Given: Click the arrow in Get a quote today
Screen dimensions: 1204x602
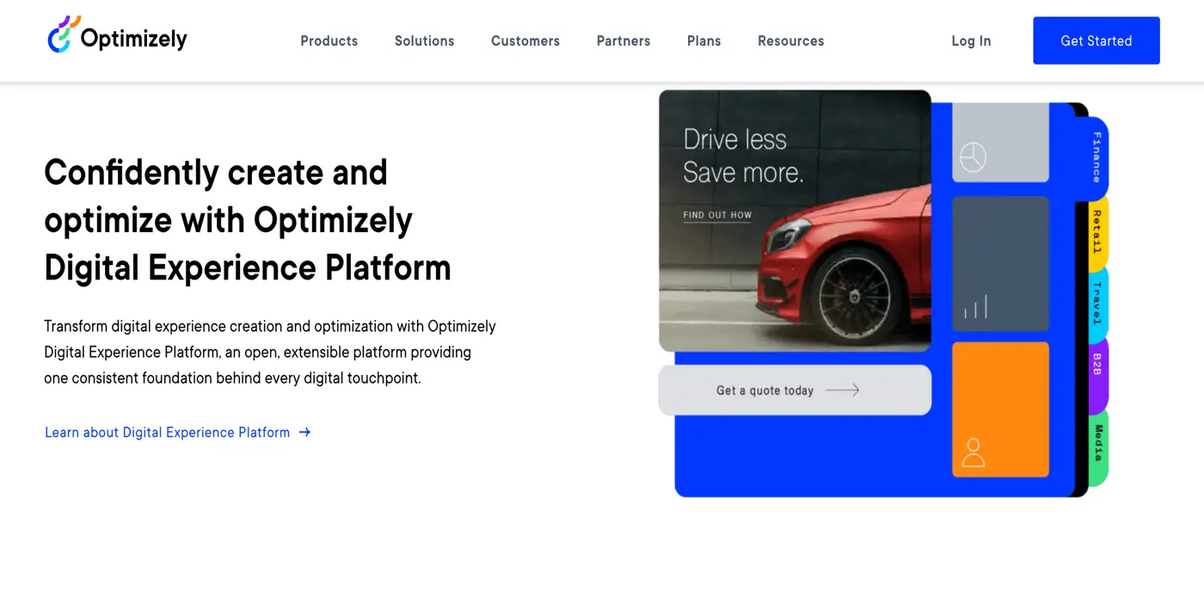Looking at the screenshot, I should (842, 390).
